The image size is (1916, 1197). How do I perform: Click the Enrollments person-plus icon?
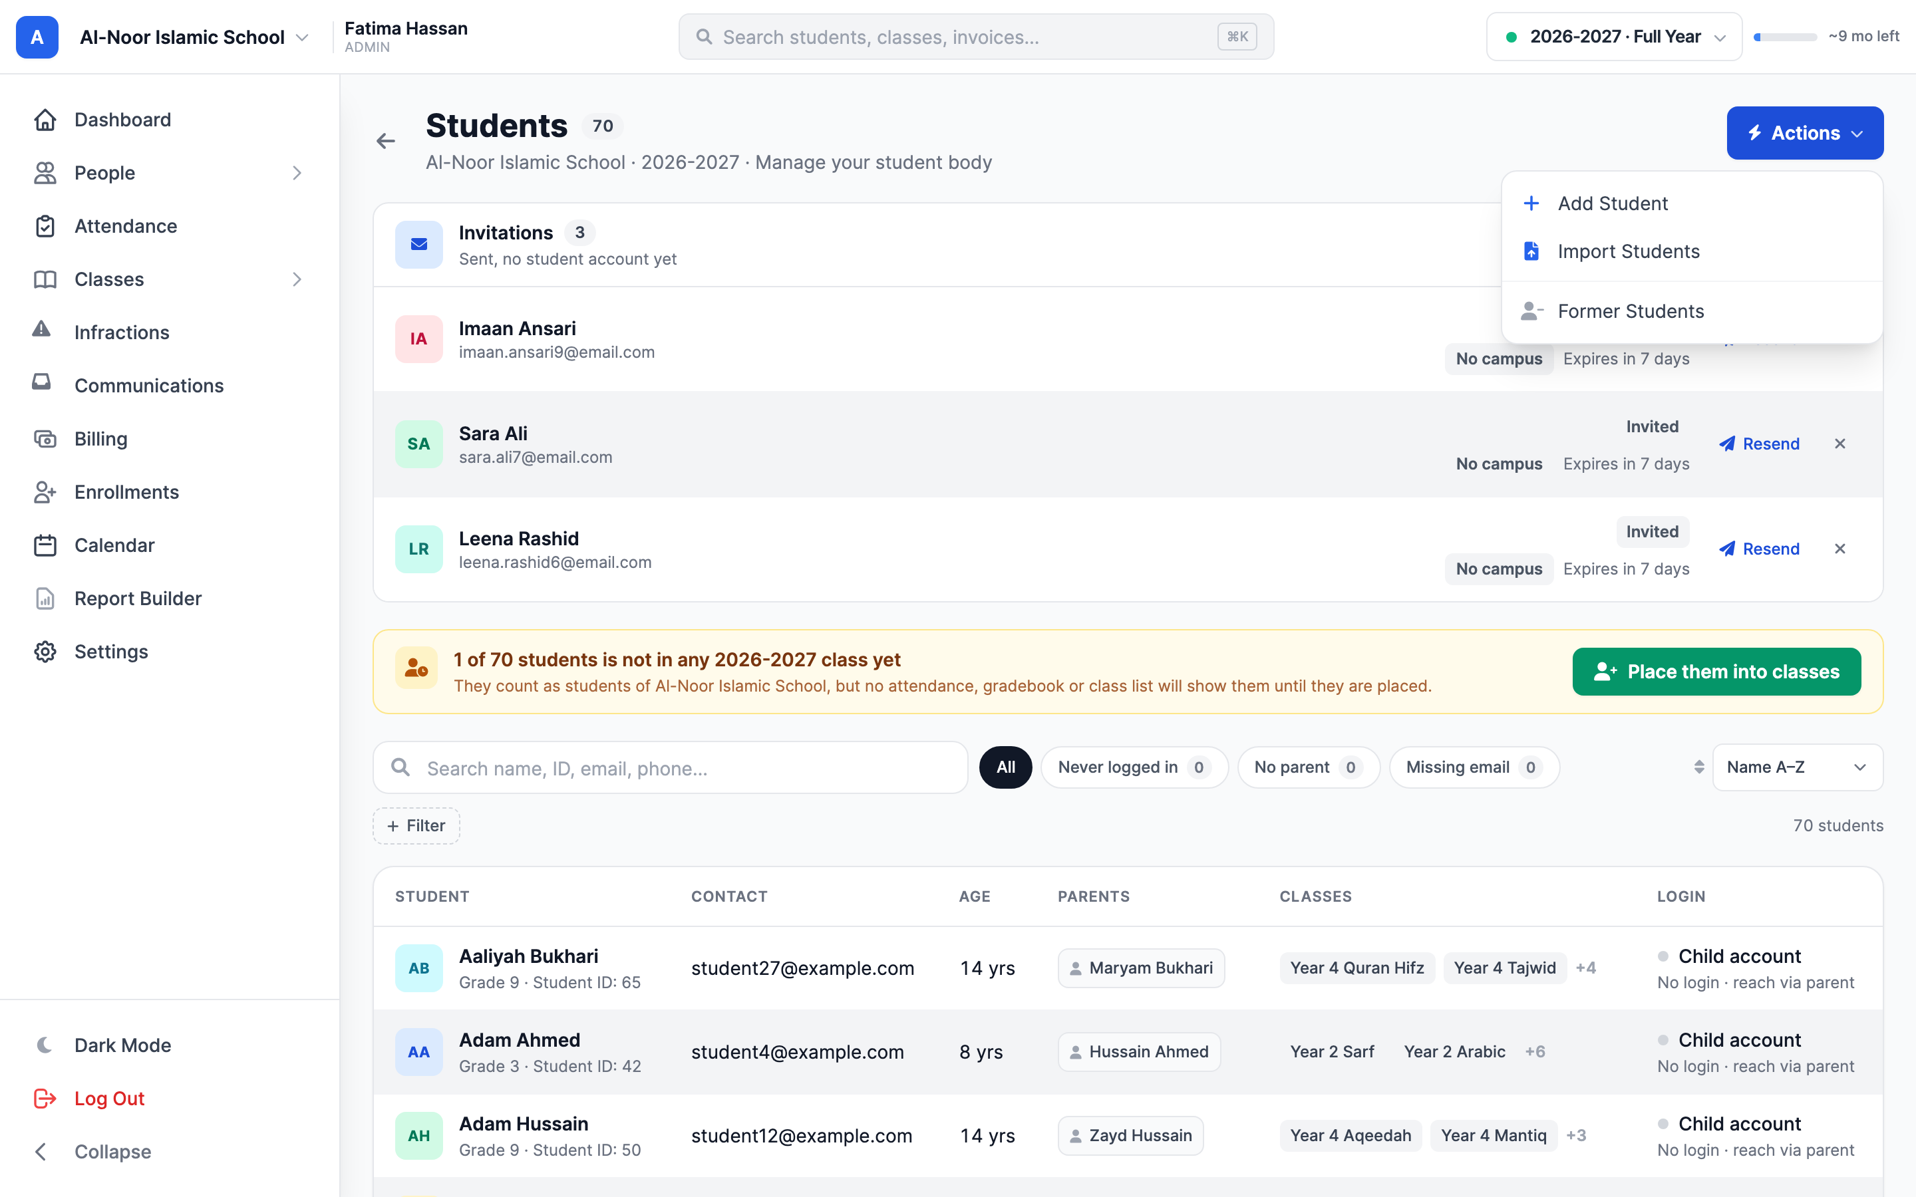(45, 491)
